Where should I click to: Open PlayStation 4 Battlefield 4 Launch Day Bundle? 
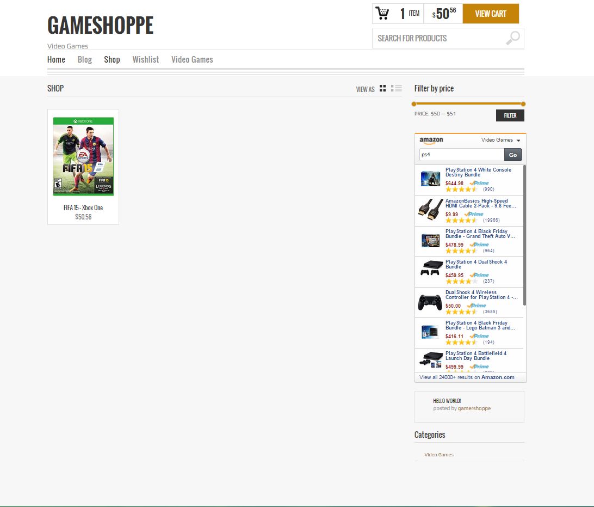pyautogui.click(x=476, y=356)
